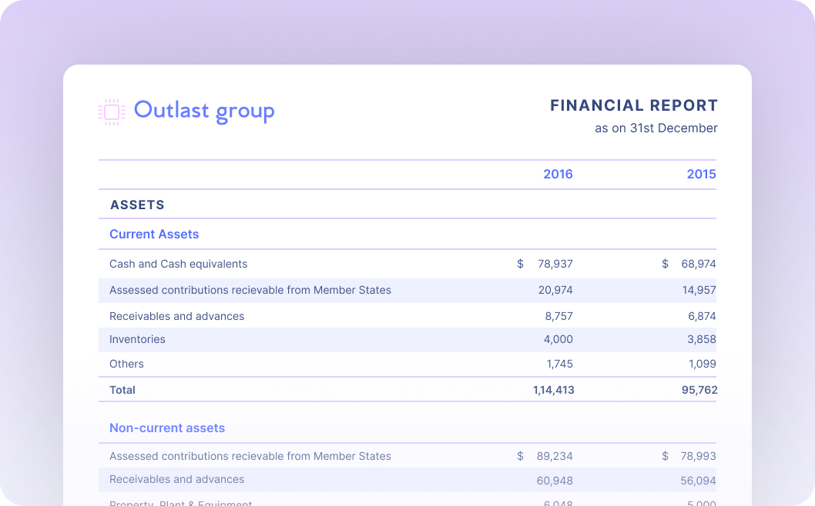Viewport: 815px width, 506px height.
Task: Select the 2015 column header
Action: (x=701, y=175)
